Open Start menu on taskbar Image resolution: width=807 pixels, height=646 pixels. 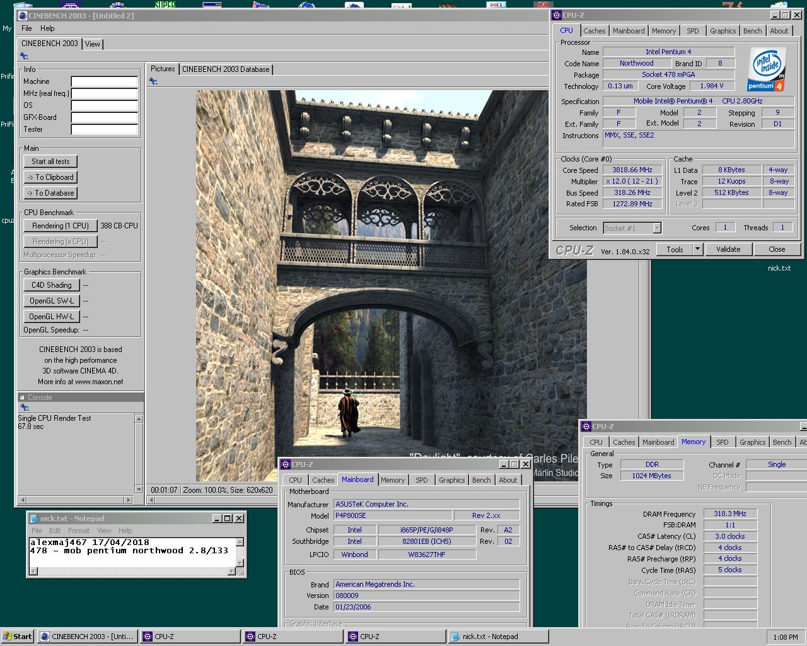(x=18, y=637)
